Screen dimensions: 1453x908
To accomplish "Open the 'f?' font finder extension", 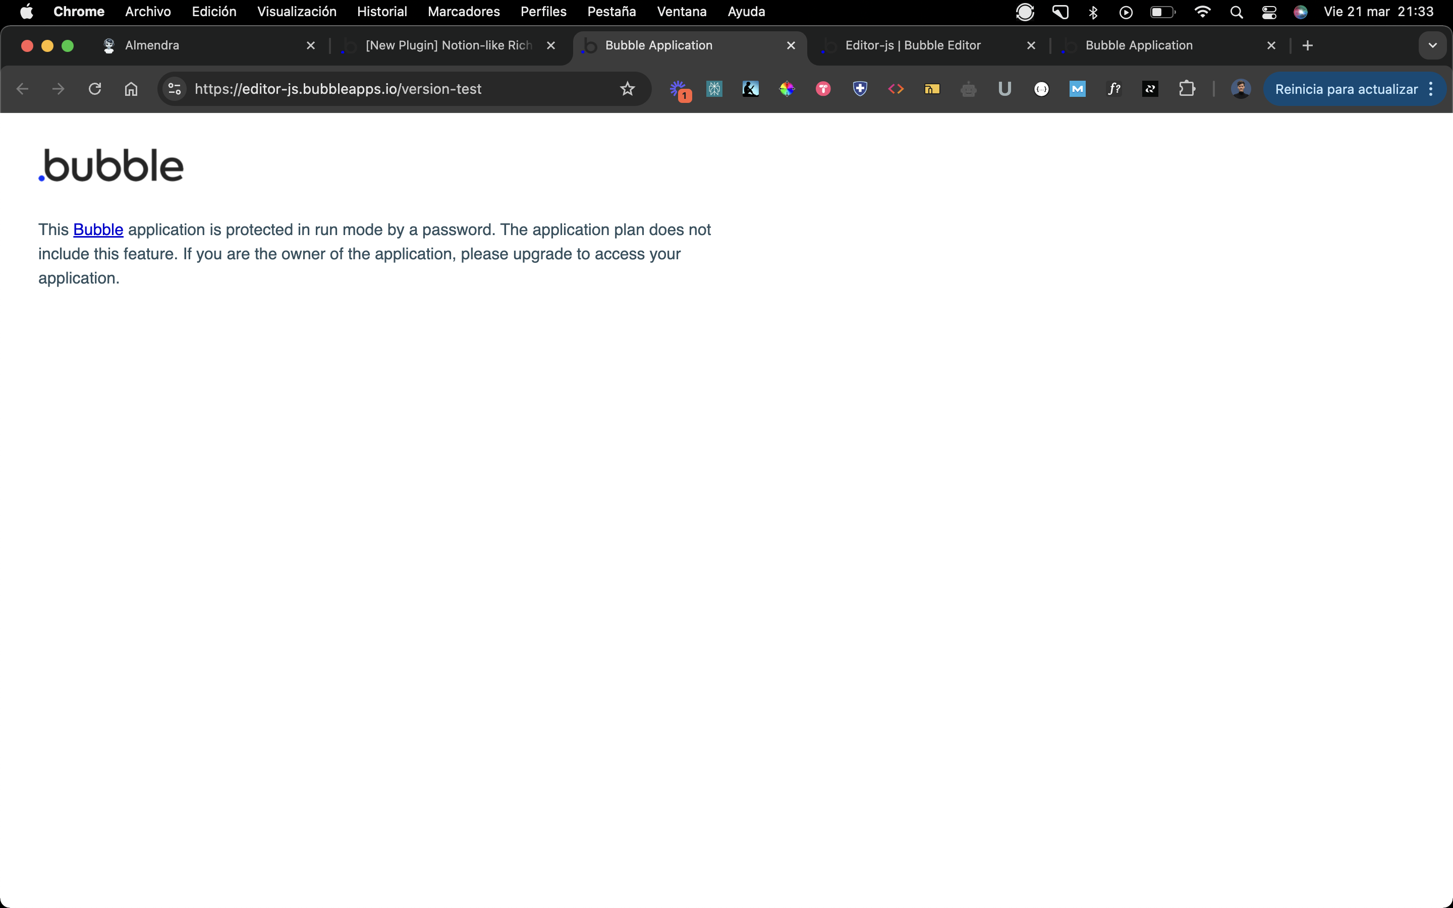I will click(x=1114, y=89).
